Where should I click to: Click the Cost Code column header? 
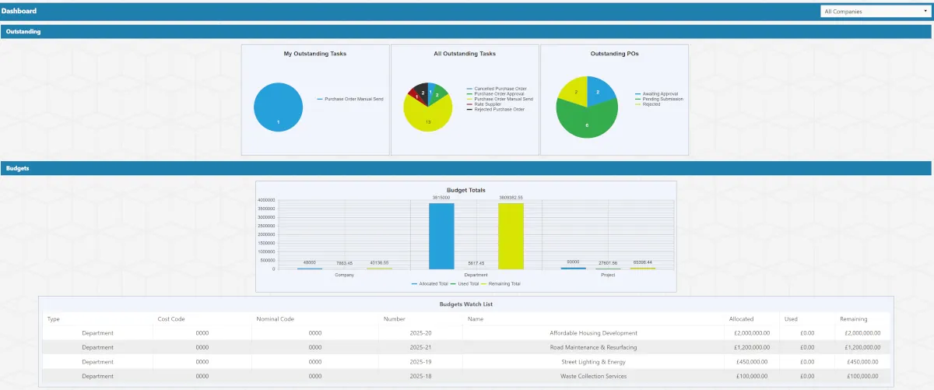point(170,318)
